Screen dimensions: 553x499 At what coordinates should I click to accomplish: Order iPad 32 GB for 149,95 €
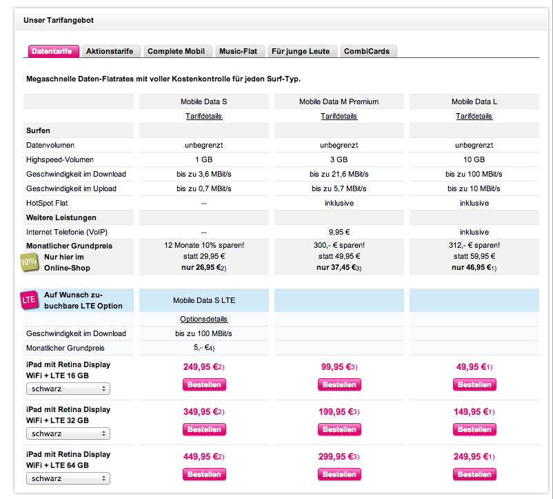(x=474, y=429)
